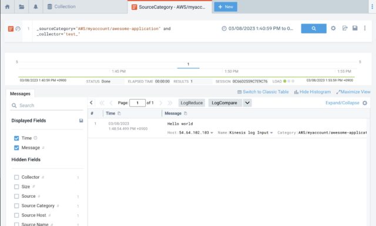
Task: Check the Source field checkbox
Action: (16, 196)
